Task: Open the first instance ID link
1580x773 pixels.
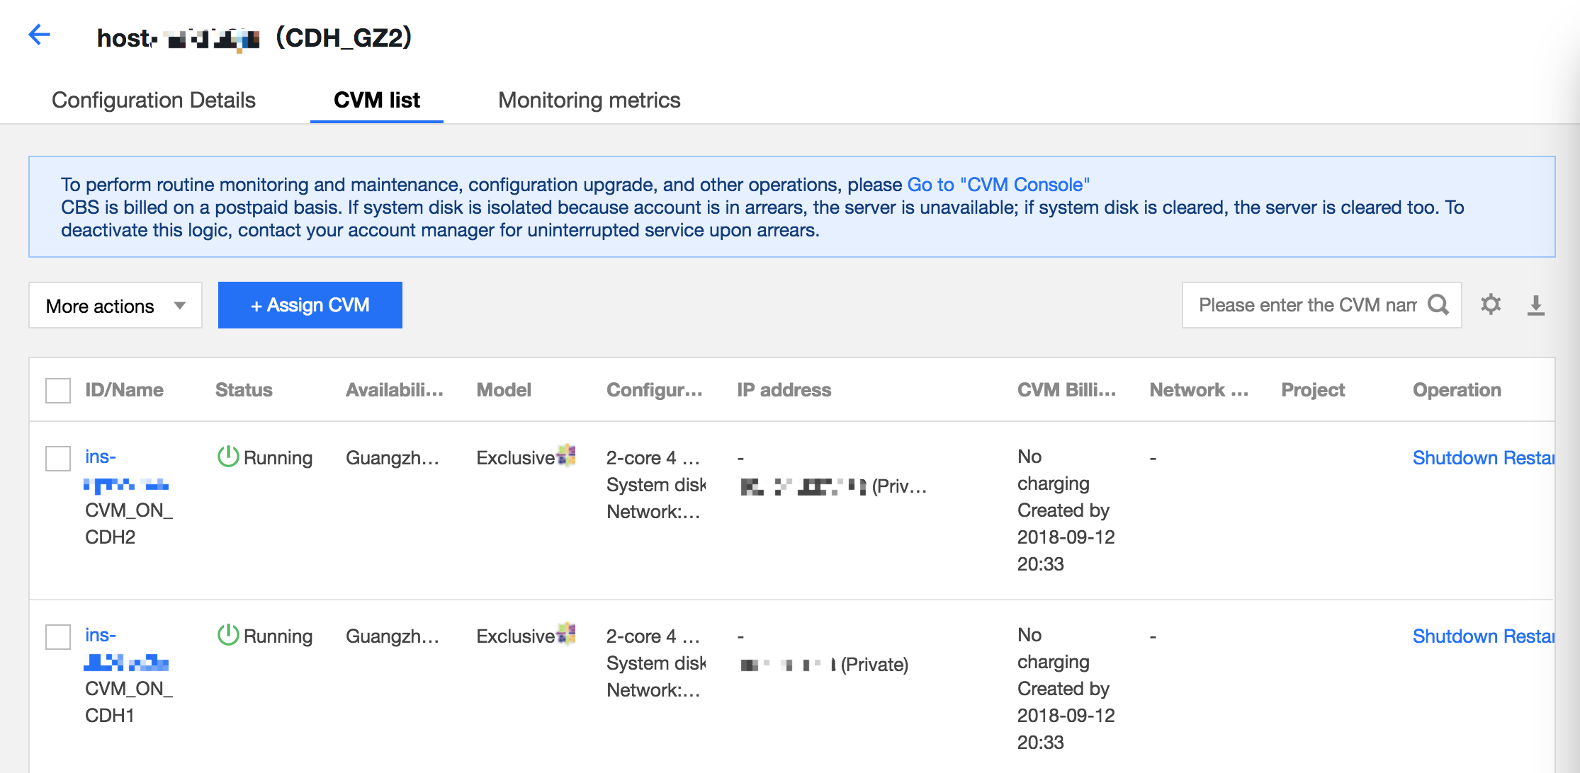Action: point(101,457)
